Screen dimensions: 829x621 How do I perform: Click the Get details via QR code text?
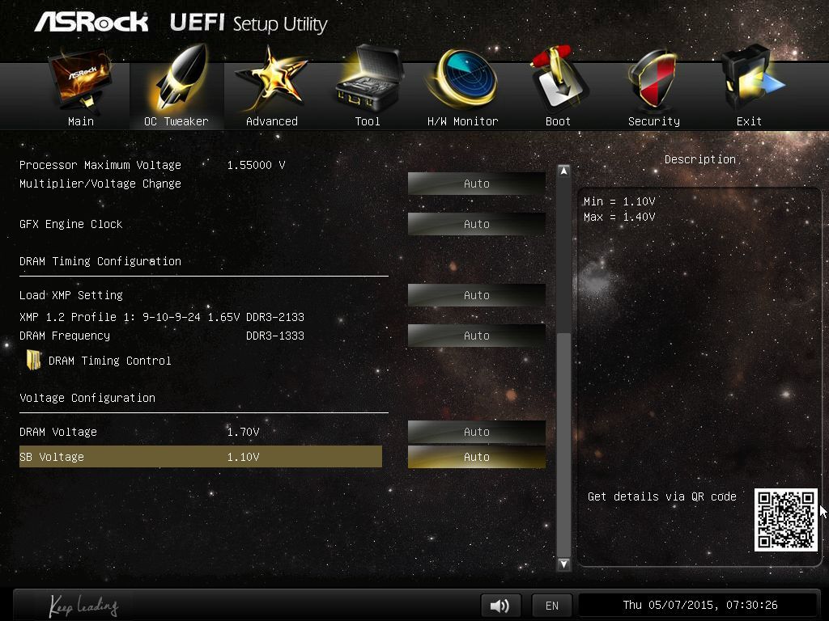coord(662,496)
